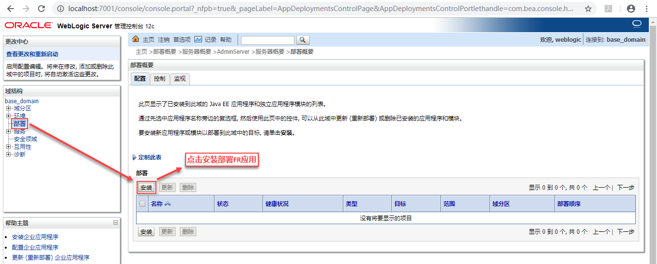Click the 状态 column header
The width and height of the screenshot is (657, 264).
coord(223,204)
